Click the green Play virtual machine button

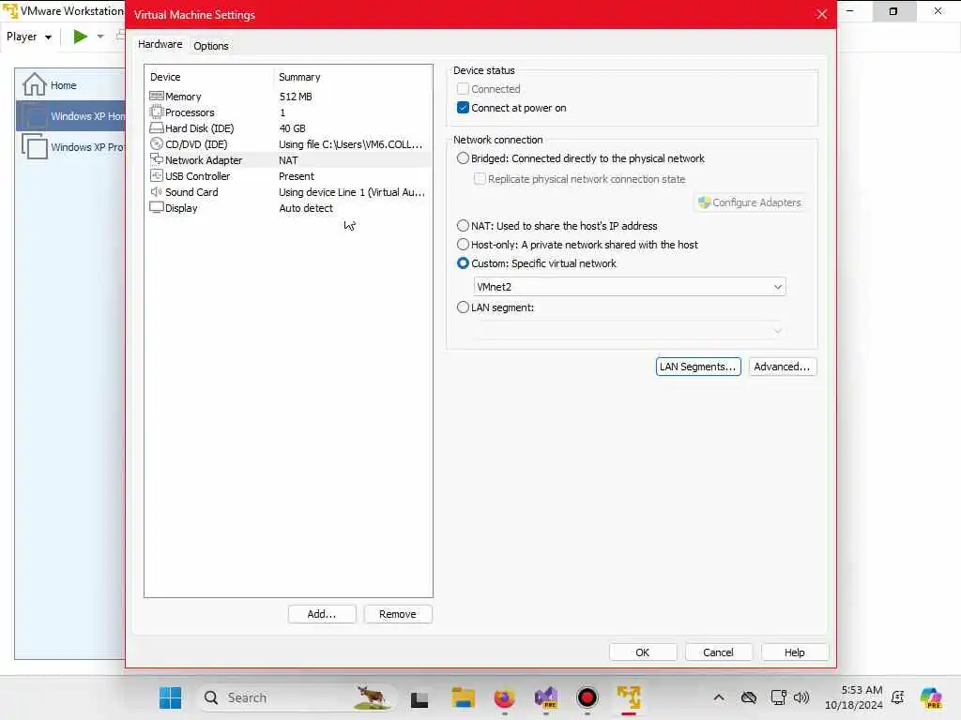click(81, 37)
